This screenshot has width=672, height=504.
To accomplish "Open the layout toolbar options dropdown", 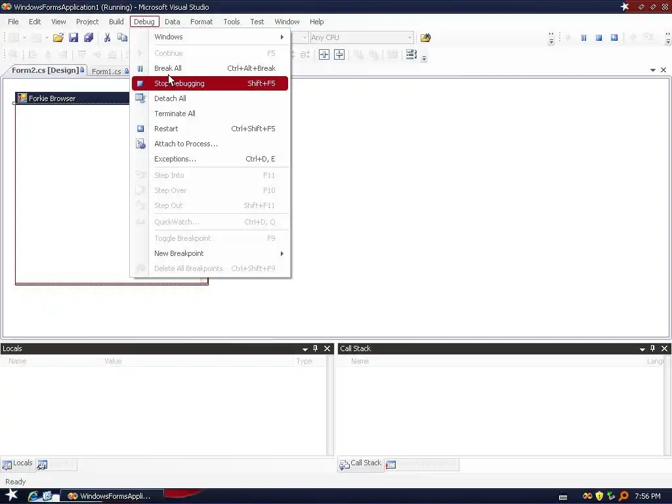I will (424, 58).
